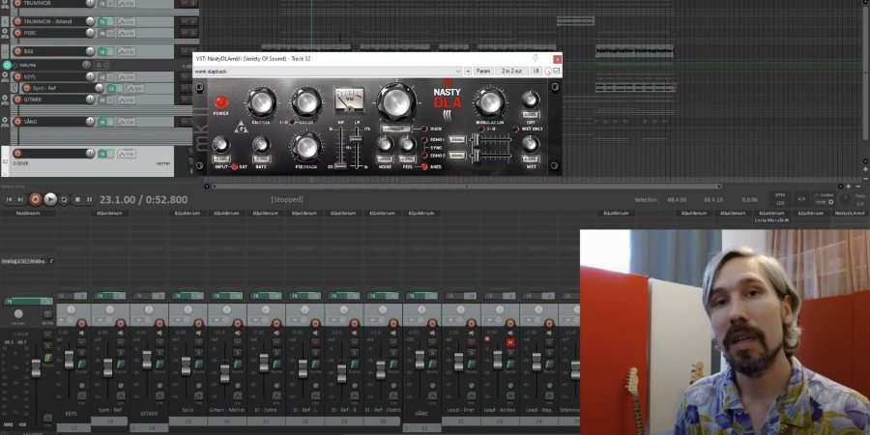This screenshot has height=435, width=870.
Task: Click the Modulation knob on NastyDLA
Action: [x=490, y=103]
